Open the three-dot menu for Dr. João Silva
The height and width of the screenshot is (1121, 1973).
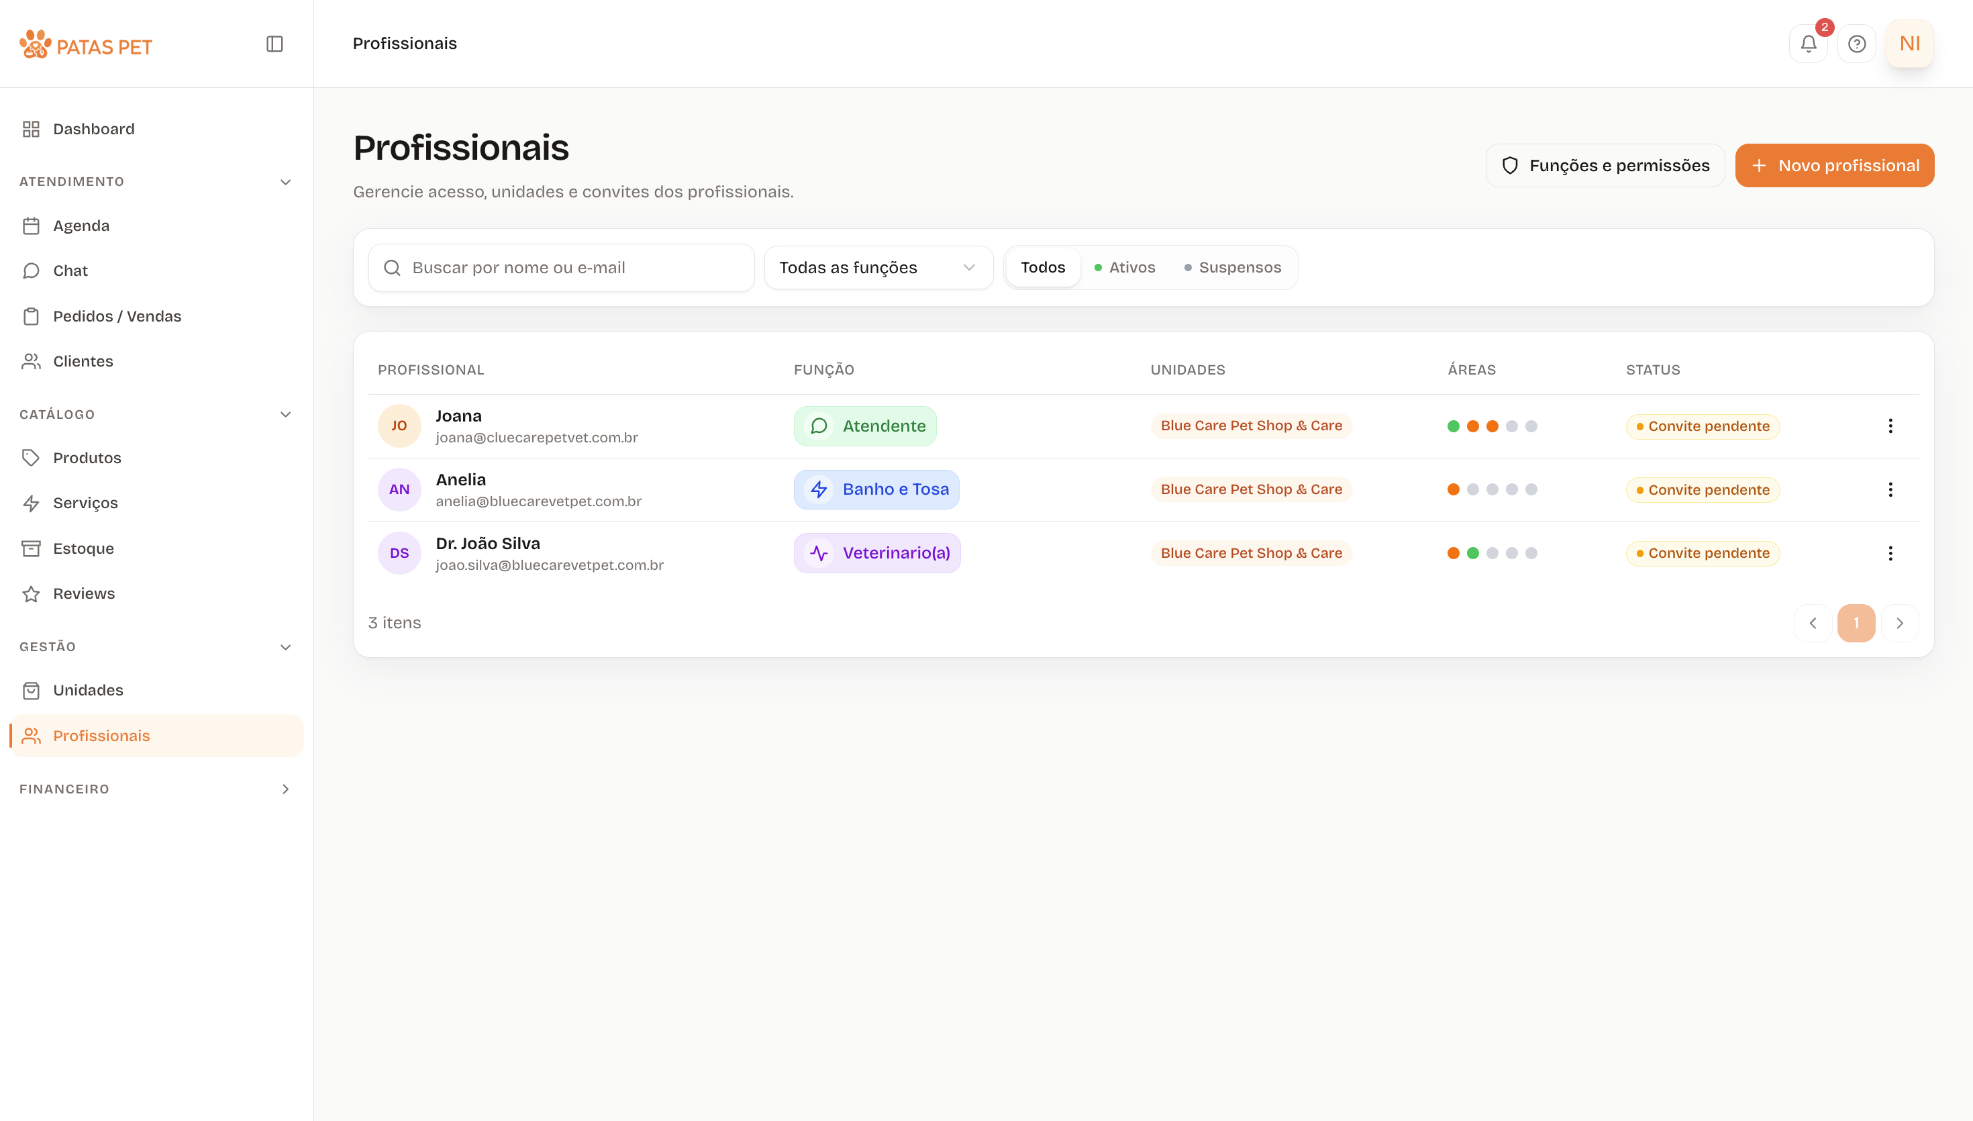(x=1890, y=553)
